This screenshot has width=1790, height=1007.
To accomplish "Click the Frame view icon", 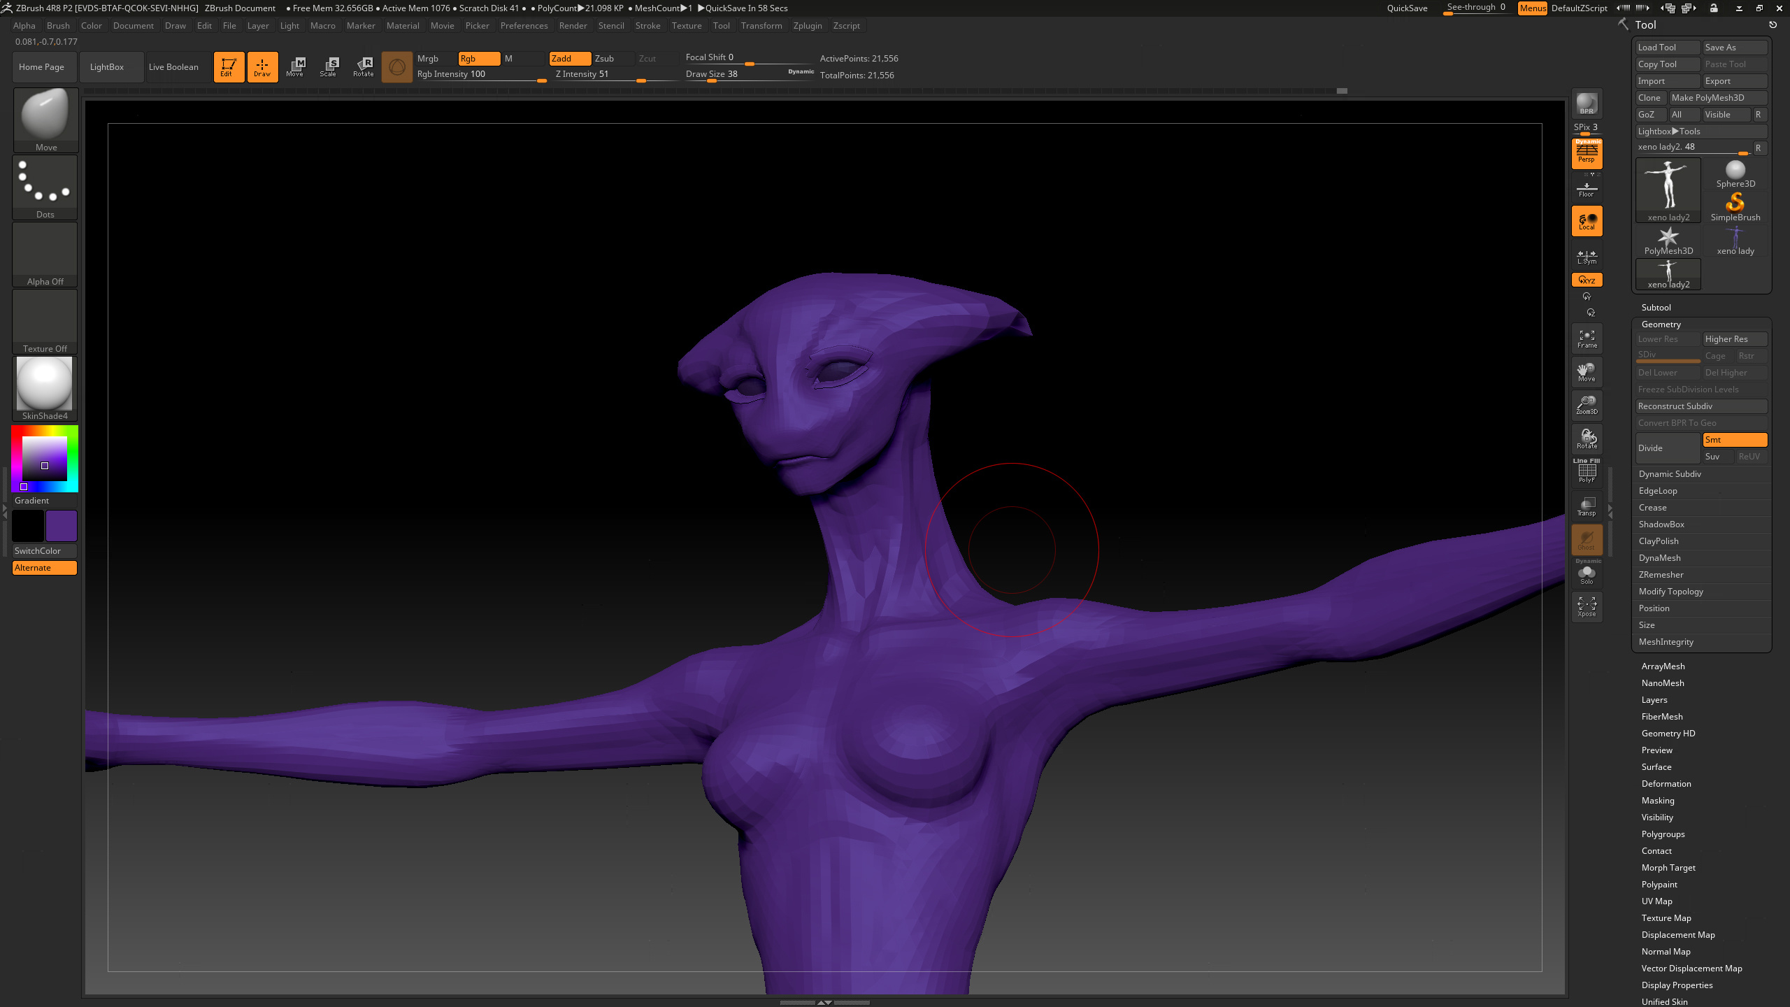I will pos(1587,339).
